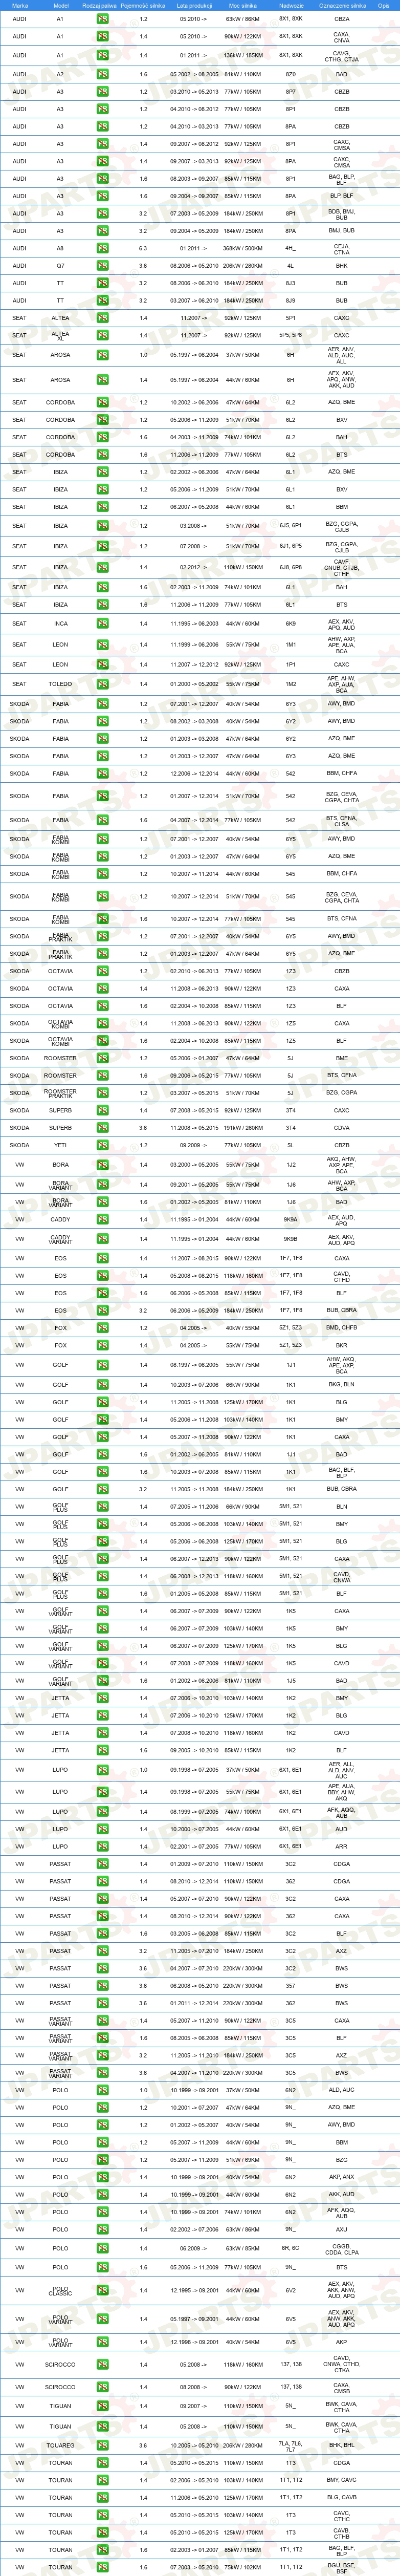This screenshot has height=2576, width=400.
Task: Click the Pojemność silnika column header
Action: 143,5
